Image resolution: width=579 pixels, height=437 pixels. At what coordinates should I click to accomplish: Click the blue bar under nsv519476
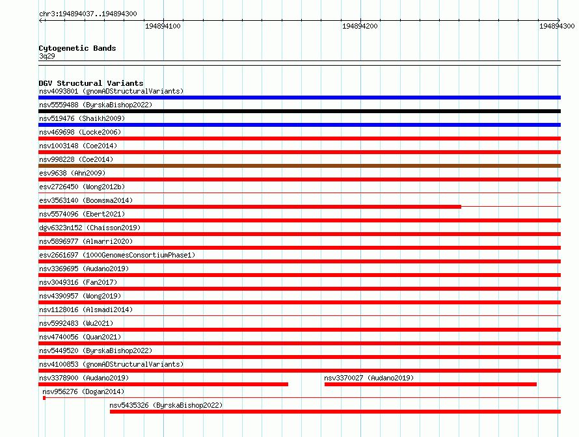(x=299, y=125)
